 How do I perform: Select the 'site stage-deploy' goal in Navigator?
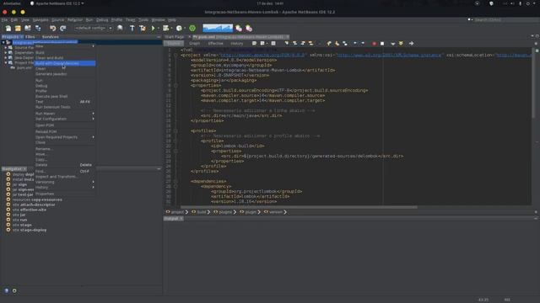(30, 230)
